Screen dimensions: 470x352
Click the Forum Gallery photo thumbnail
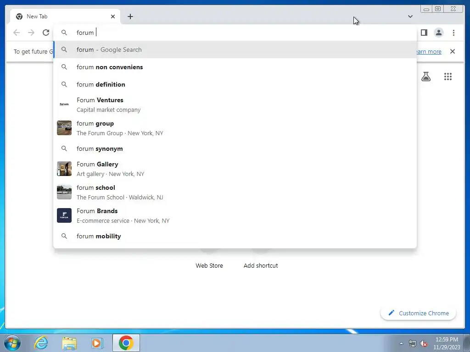click(64, 169)
